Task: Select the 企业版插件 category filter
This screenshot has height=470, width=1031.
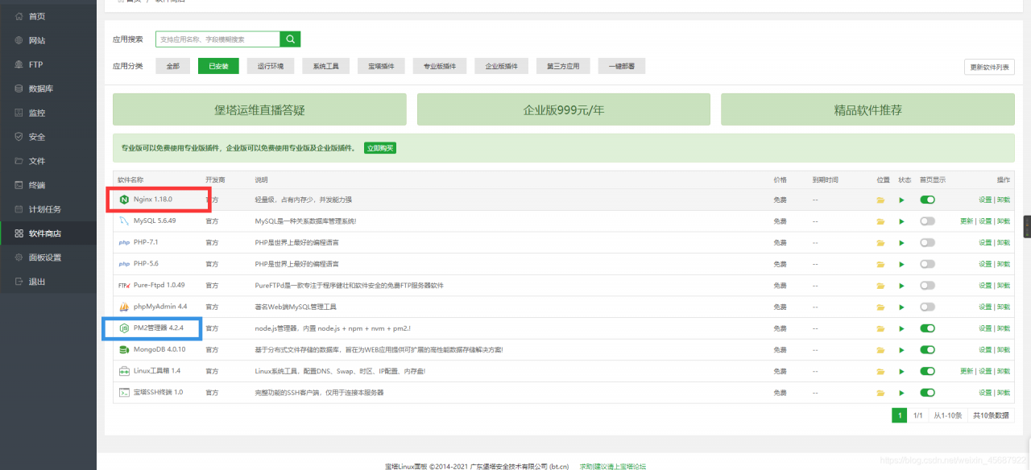Action: click(x=502, y=66)
